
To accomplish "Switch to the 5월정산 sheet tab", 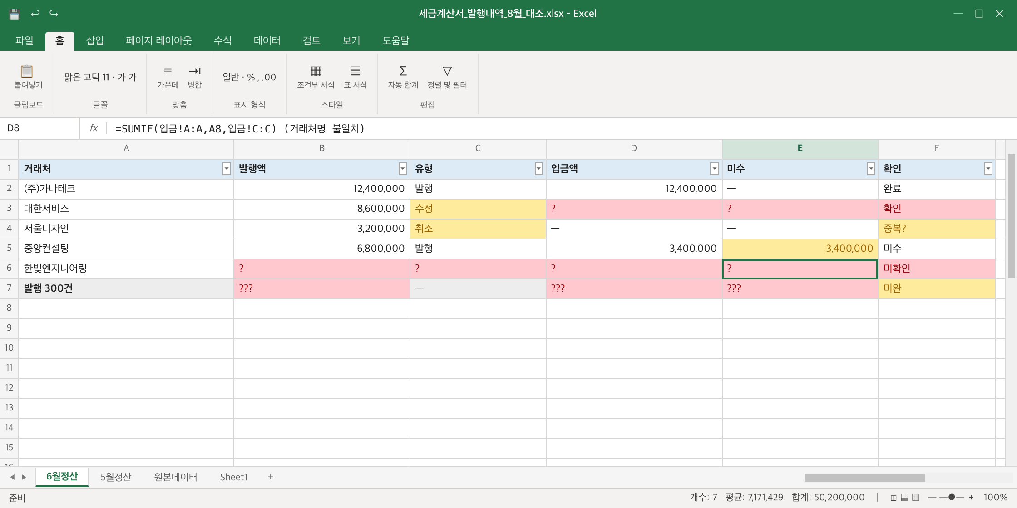I will point(116,477).
